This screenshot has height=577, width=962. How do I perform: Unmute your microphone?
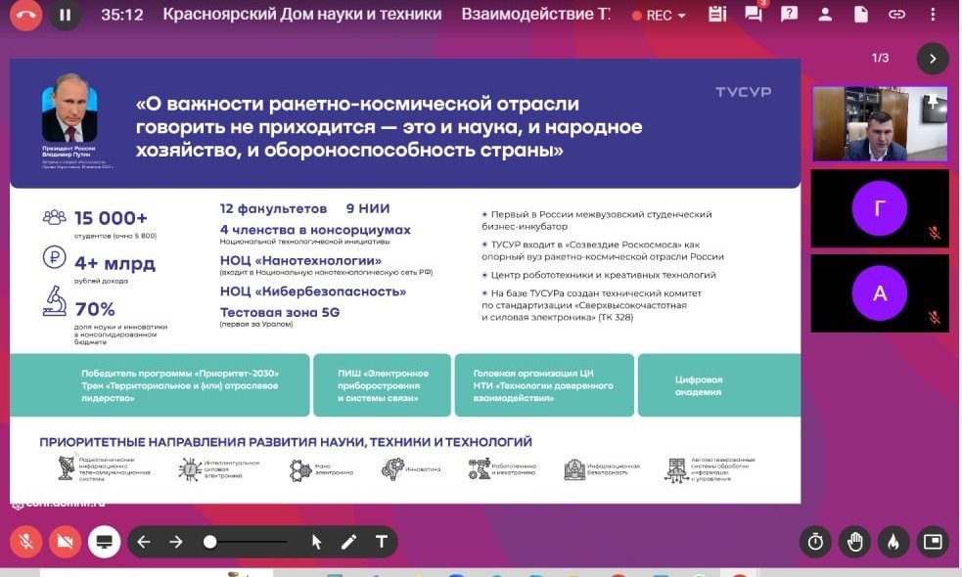pos(25,542)
